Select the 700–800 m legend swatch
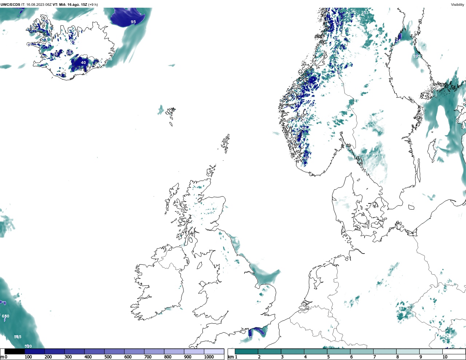 pyautogui.click(x=154, y=352)
